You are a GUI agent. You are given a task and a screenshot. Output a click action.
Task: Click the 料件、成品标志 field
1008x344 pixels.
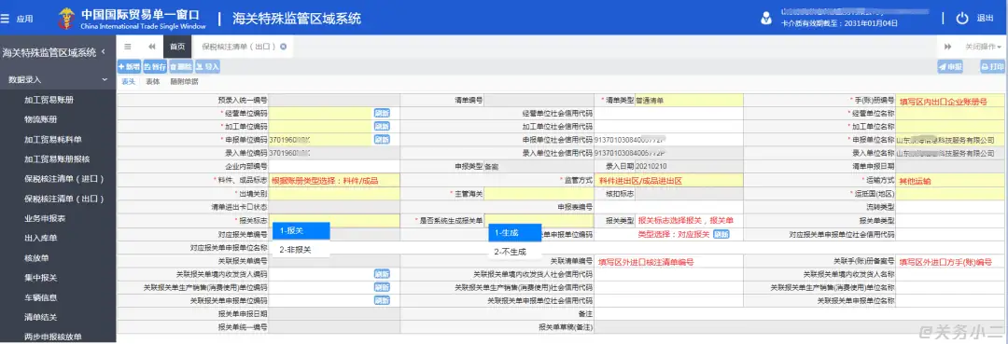[334, 180]
